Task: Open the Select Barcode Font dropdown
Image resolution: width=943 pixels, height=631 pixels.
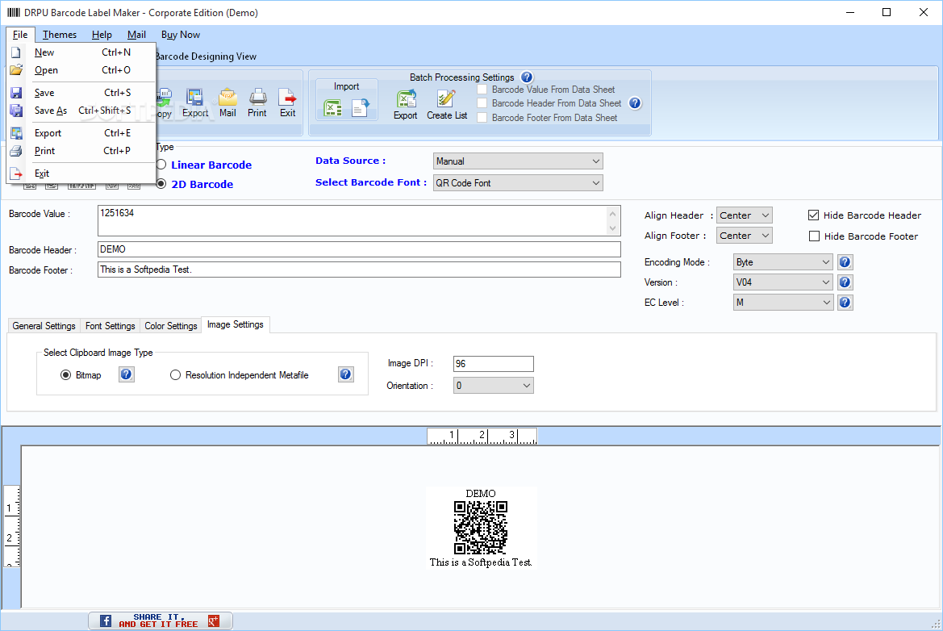Action: (518, 183)
